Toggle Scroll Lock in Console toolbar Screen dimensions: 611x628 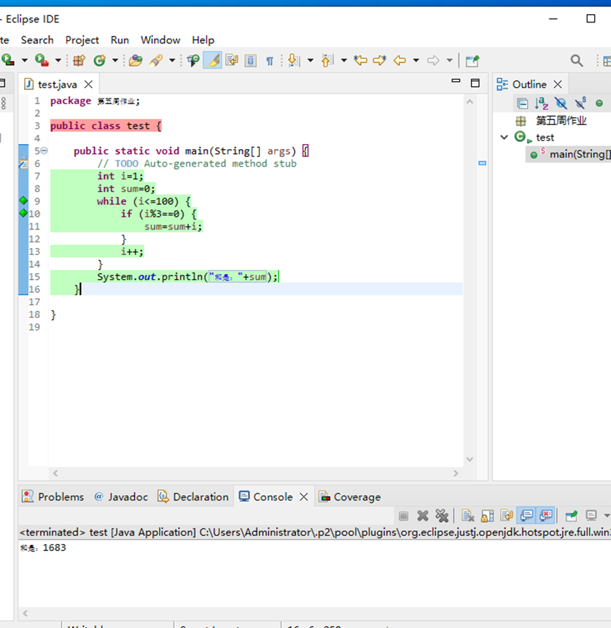pyautogui.click(x=487, y=516)
